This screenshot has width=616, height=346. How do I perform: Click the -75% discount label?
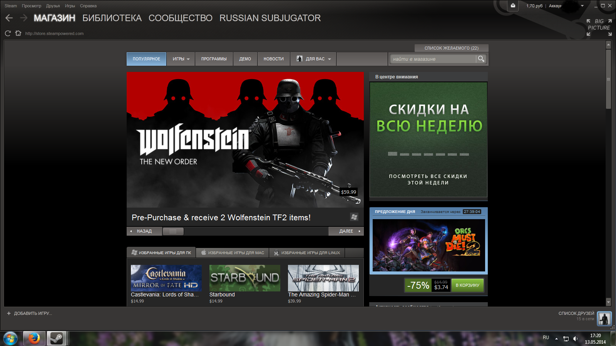[x=418, y=285]
